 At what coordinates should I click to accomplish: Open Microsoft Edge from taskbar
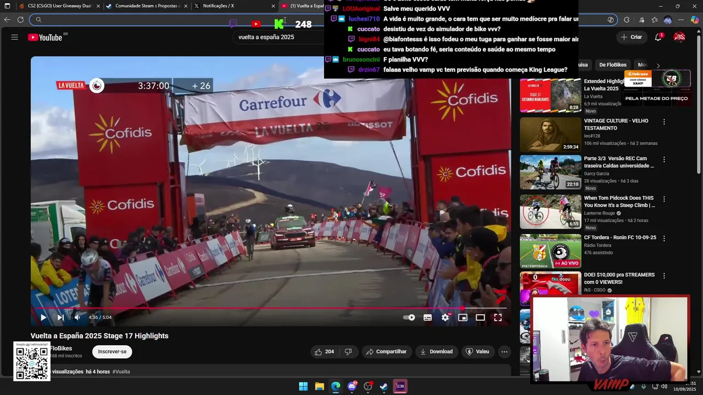(x=336, y=386)
